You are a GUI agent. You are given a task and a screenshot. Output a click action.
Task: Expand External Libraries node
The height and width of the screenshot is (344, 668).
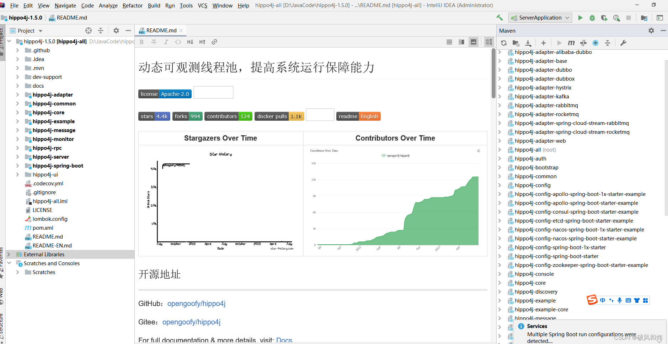(x=9, y=254)
